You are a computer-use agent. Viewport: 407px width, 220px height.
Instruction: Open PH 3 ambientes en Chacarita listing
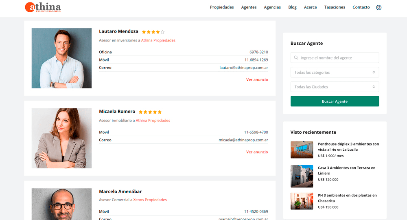pyautogui.click(x=347, y=198)
